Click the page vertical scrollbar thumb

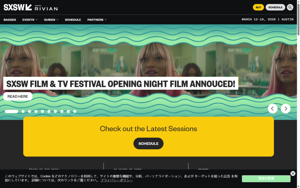298,19
